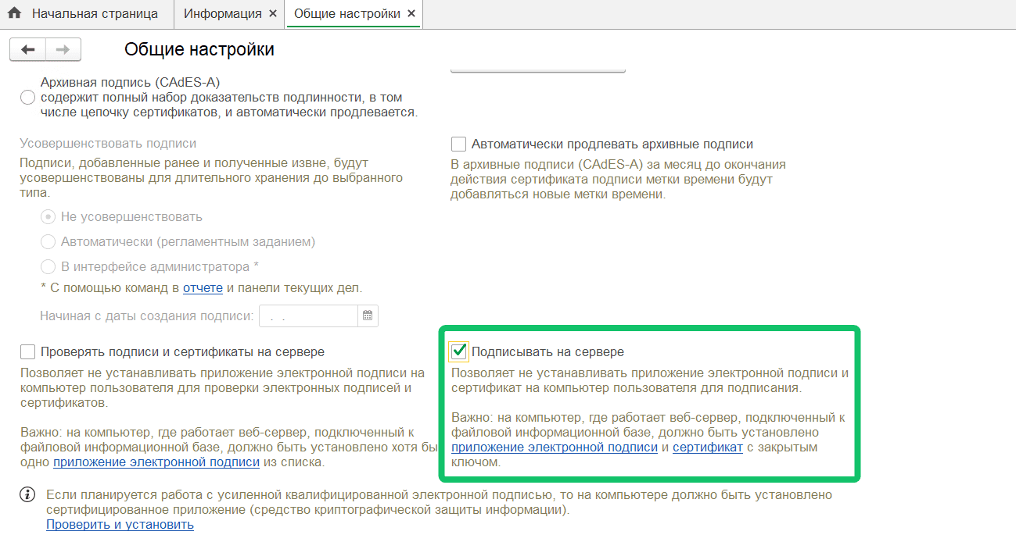
Task: Open the home page icon
Action: [x=15, y=13]
